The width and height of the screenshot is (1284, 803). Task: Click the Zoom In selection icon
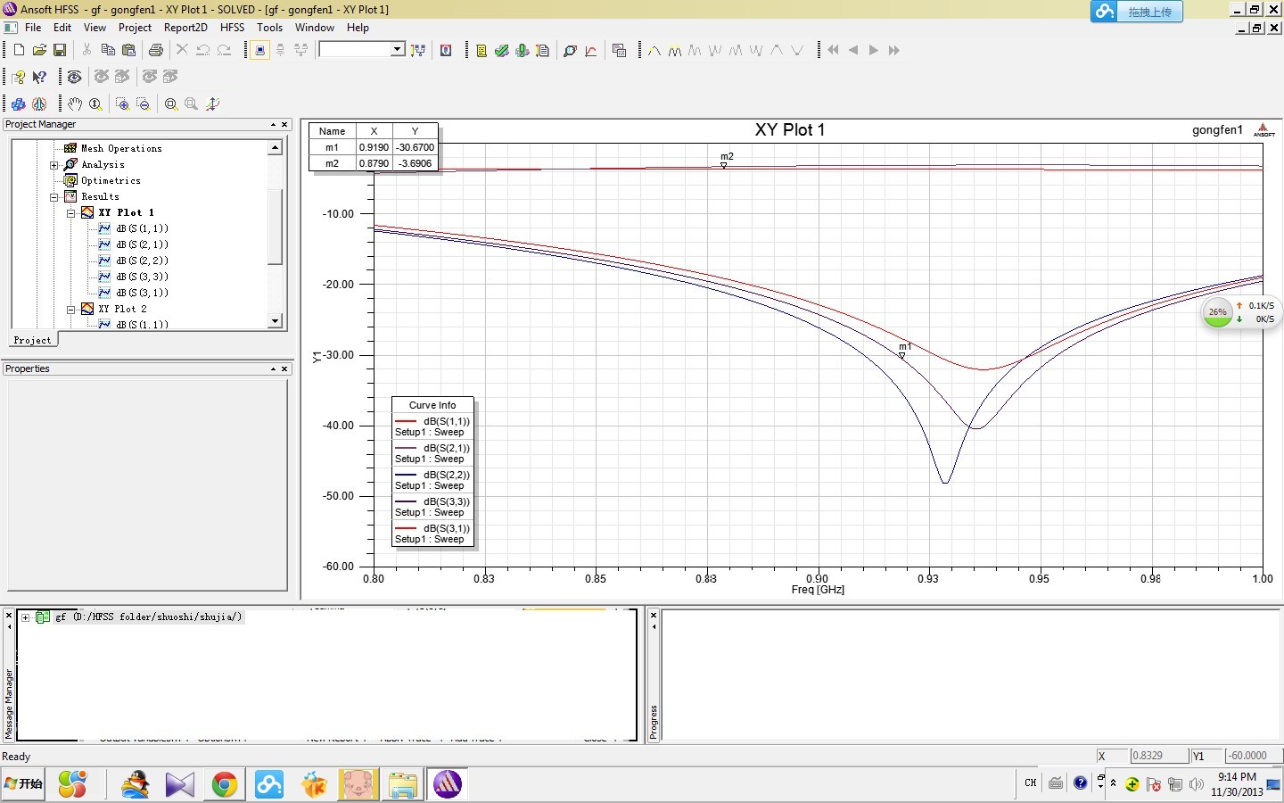(x=123, y=103)
